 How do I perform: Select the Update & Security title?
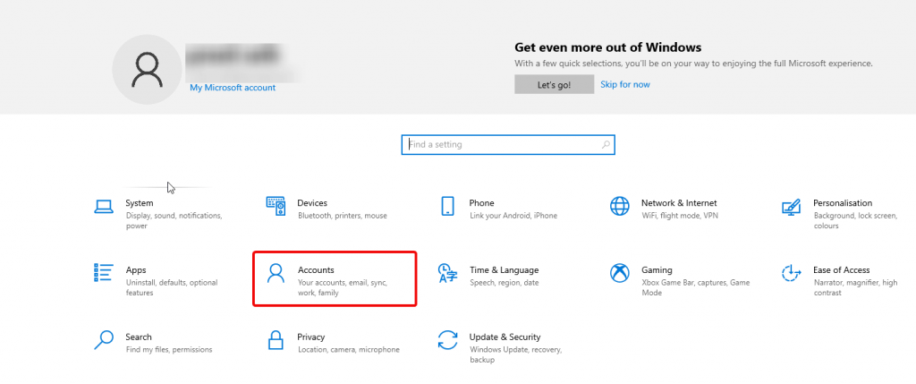(505, 337)
